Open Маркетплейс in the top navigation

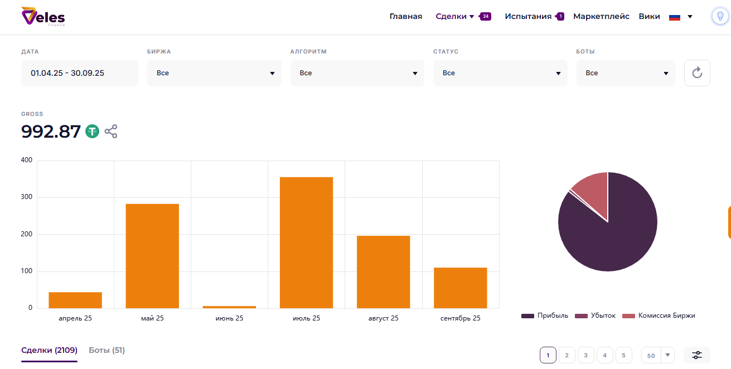coord(601,16)
